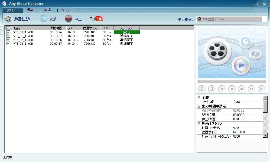Click 準備完了 status of VTS_02_1.VOB
Screen dimensions: 270x162
coord(126,36)
